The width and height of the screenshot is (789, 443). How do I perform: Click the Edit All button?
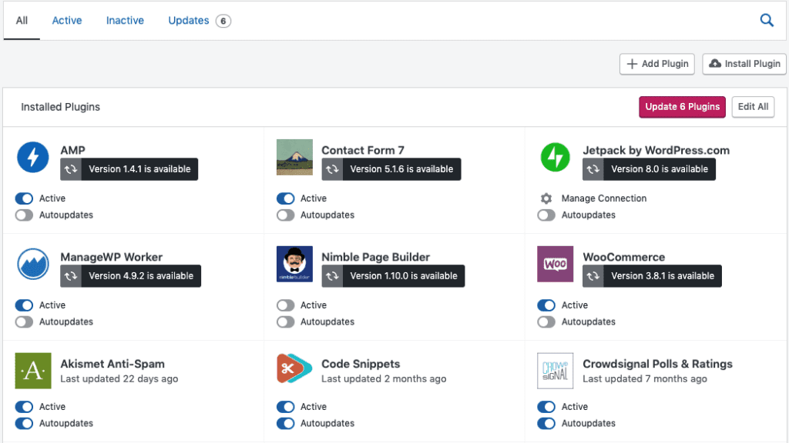coord(752,107)
